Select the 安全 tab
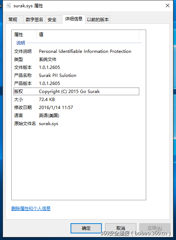This screenshot has height=240, width=176. (x=53, y=20)
